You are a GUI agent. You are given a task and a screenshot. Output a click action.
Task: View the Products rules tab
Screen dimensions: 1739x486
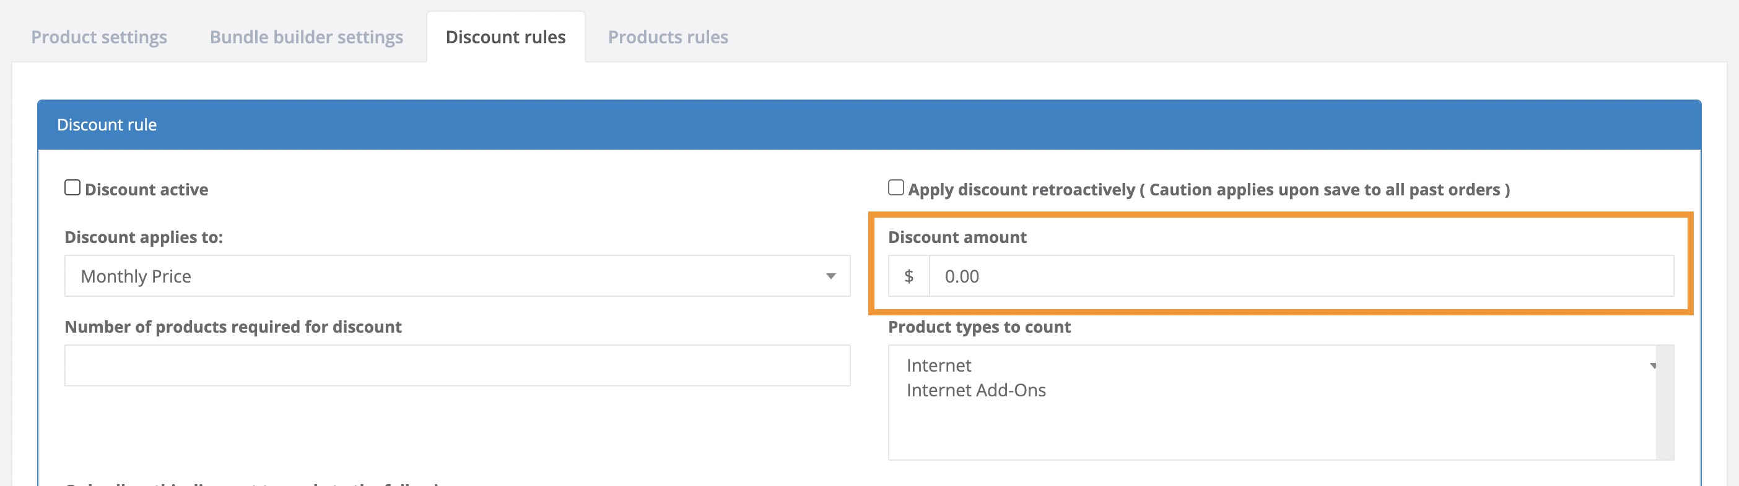(x=668, y=37)
